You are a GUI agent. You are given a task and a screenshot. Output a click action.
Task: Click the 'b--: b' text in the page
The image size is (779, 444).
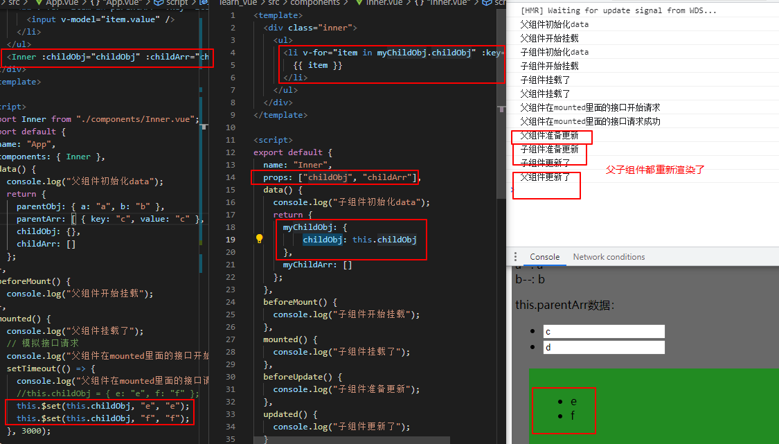click(x=530, y=279)
